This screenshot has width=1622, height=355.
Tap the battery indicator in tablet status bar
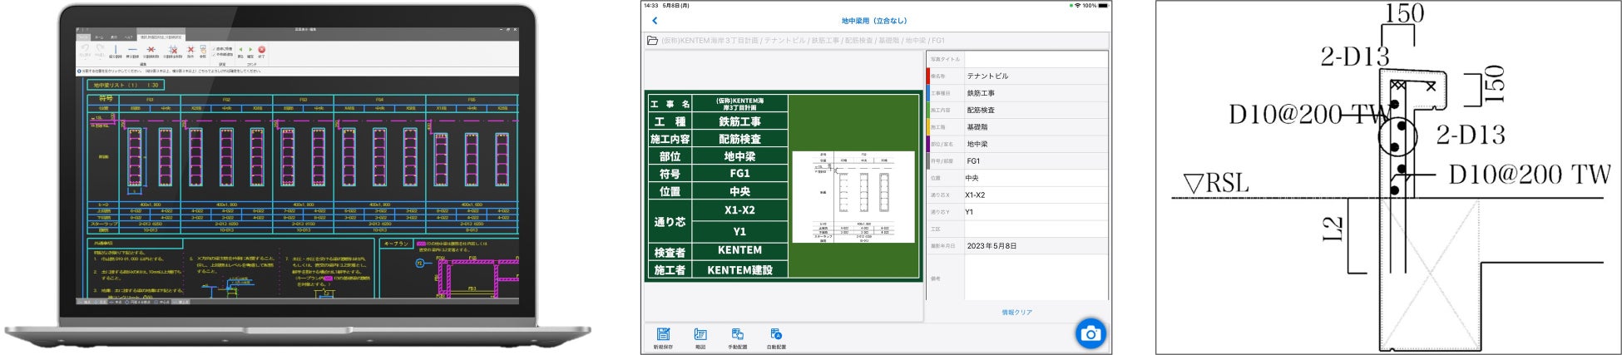coord(1103,6)
